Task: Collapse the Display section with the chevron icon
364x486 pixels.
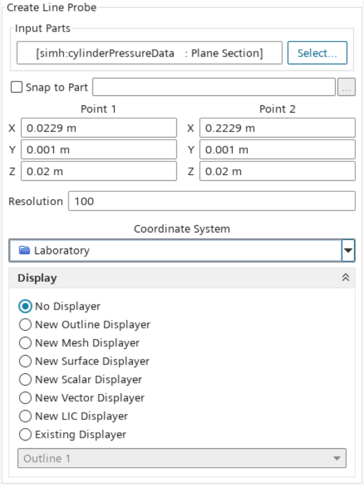Action: 346,278
